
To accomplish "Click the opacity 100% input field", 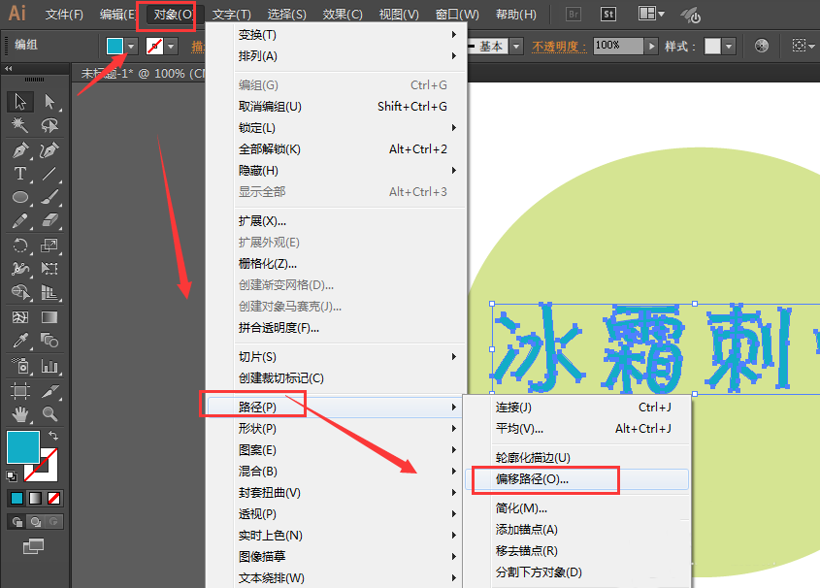I will click(x=618, y=46).
